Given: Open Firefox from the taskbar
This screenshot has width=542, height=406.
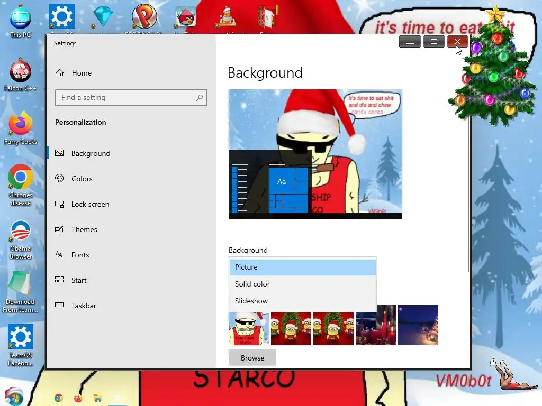Looking at the screenshot, I should 78,398.
